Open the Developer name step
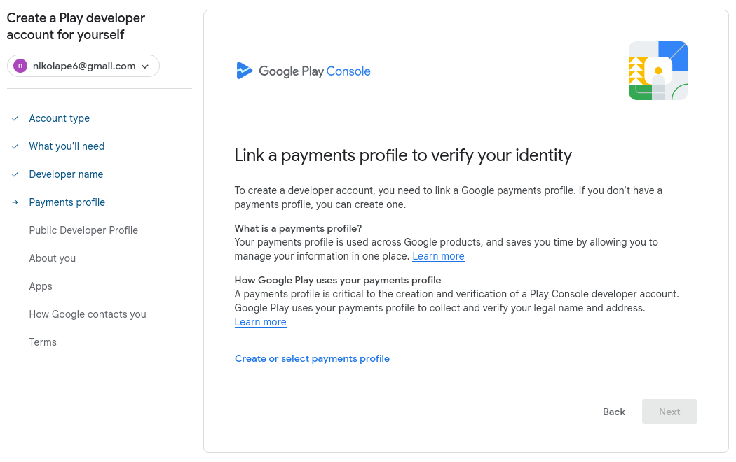736x462 pixels. 66,174
